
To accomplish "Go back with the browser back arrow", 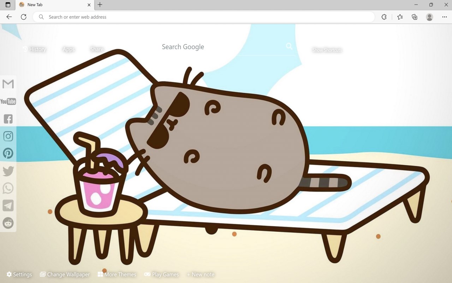I will click(x=9, y=17).
